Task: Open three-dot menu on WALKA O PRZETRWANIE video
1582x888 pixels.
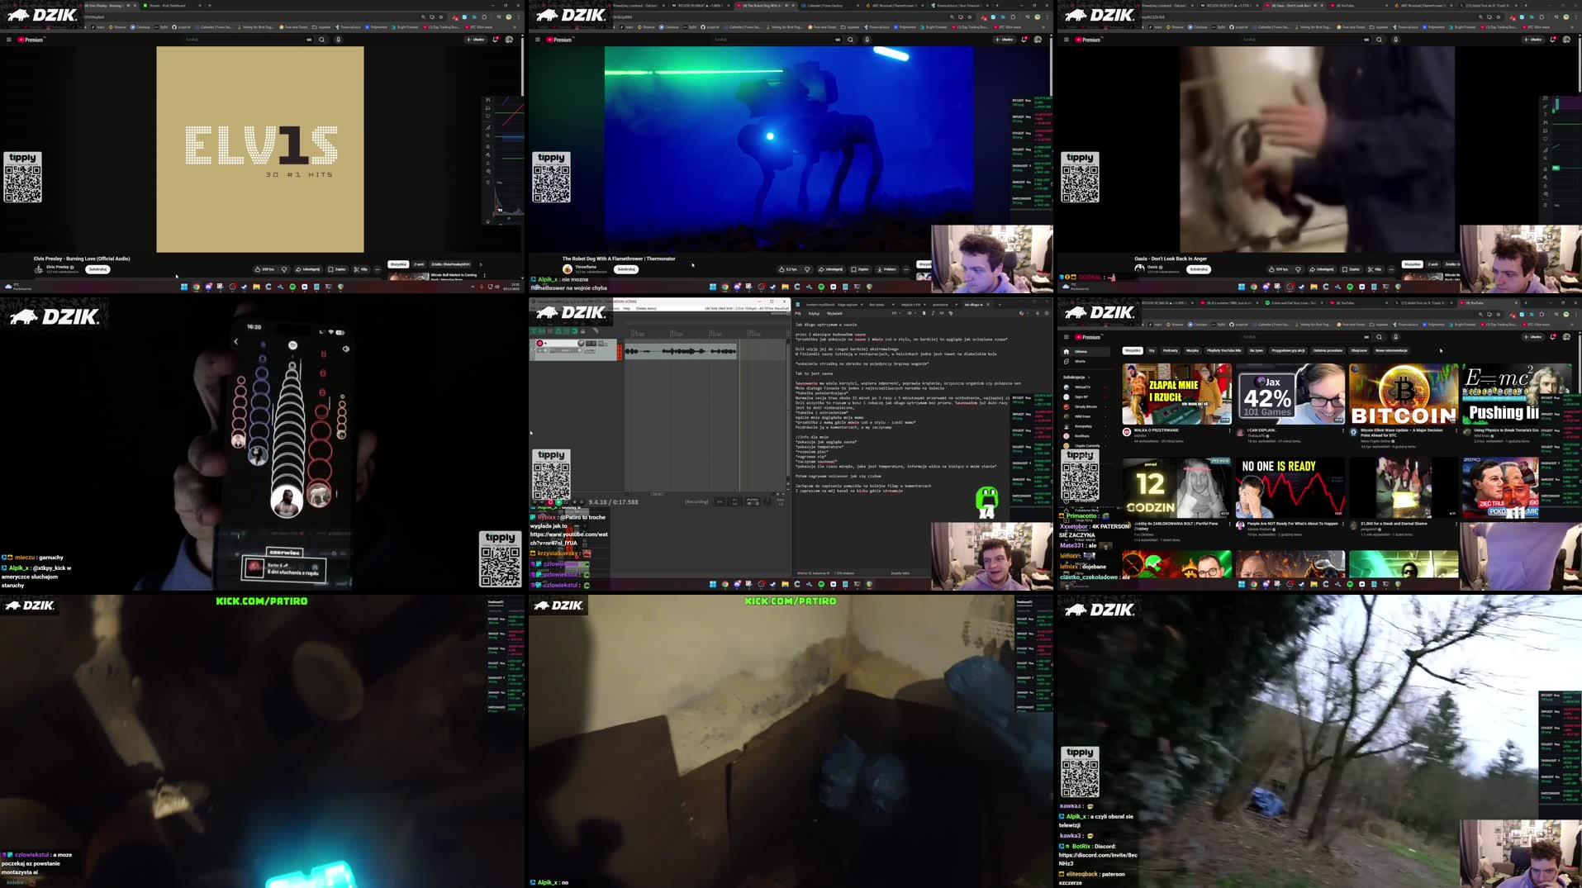Action: (1230, 430)
